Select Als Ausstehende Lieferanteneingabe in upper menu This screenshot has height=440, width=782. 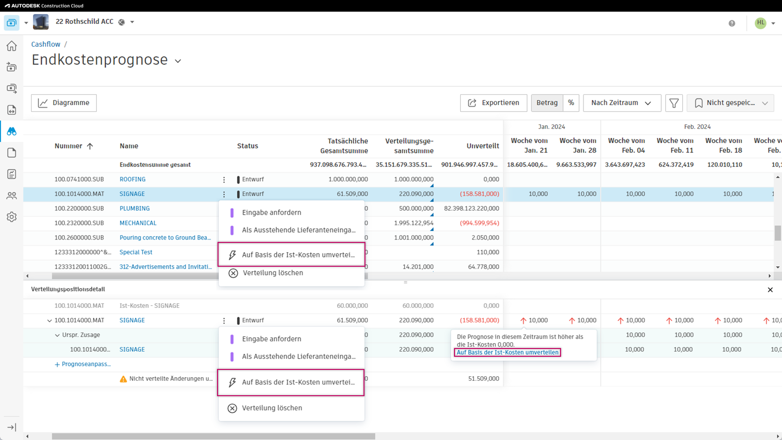(x=291, y=230)
